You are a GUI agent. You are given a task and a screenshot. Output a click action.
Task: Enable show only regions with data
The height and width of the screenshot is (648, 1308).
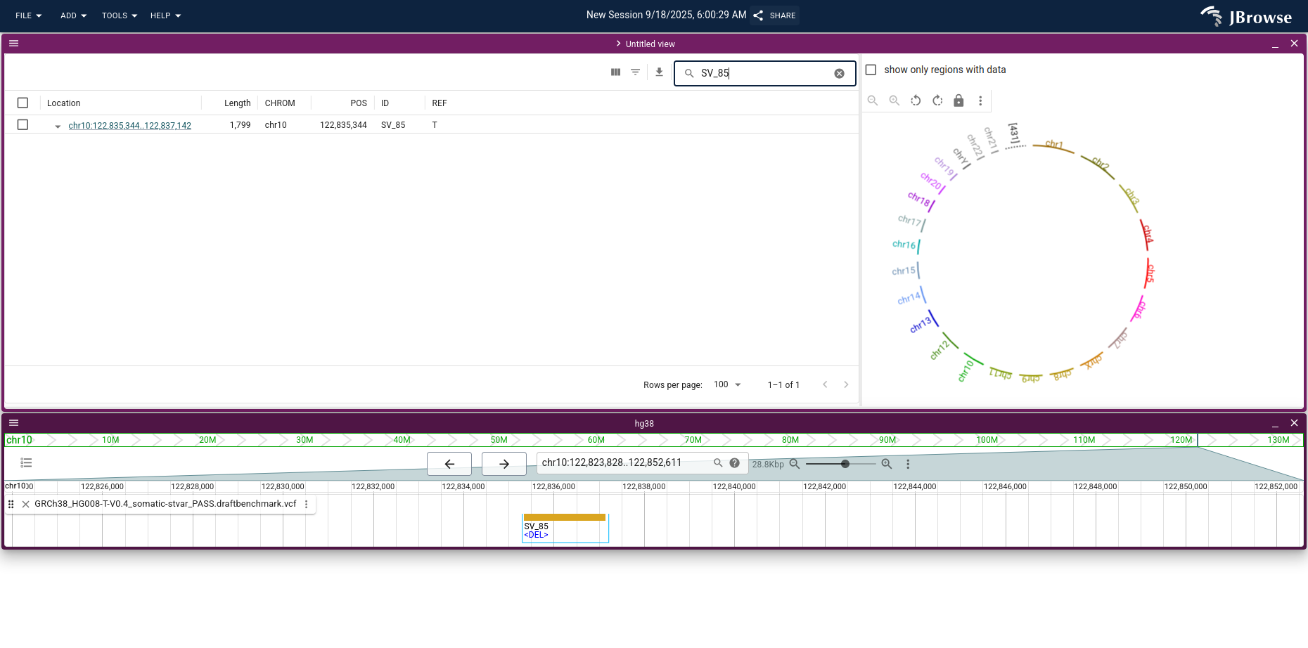point(871,70)
